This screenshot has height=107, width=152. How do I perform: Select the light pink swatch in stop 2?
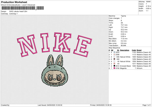pos(114,55)
